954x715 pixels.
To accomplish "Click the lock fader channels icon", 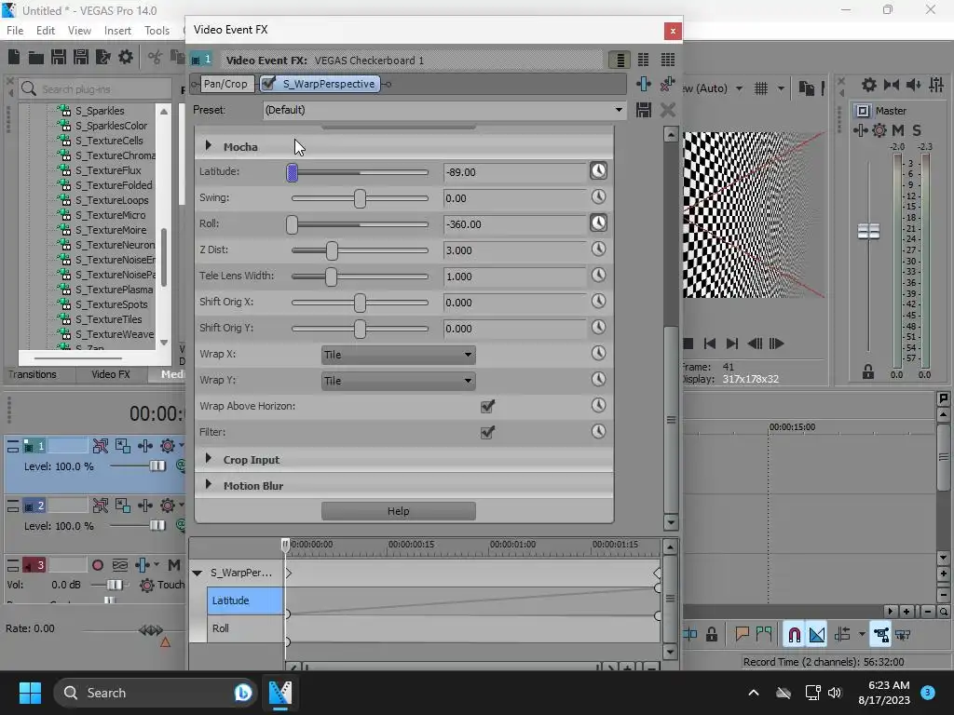I will pyautogui.click(x=868, y=372).
